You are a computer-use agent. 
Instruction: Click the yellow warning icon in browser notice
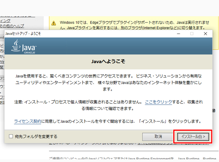pos(54,23)
